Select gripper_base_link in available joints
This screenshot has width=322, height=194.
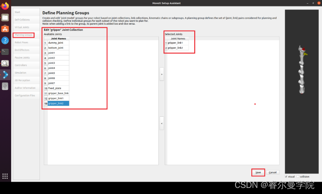59,94
